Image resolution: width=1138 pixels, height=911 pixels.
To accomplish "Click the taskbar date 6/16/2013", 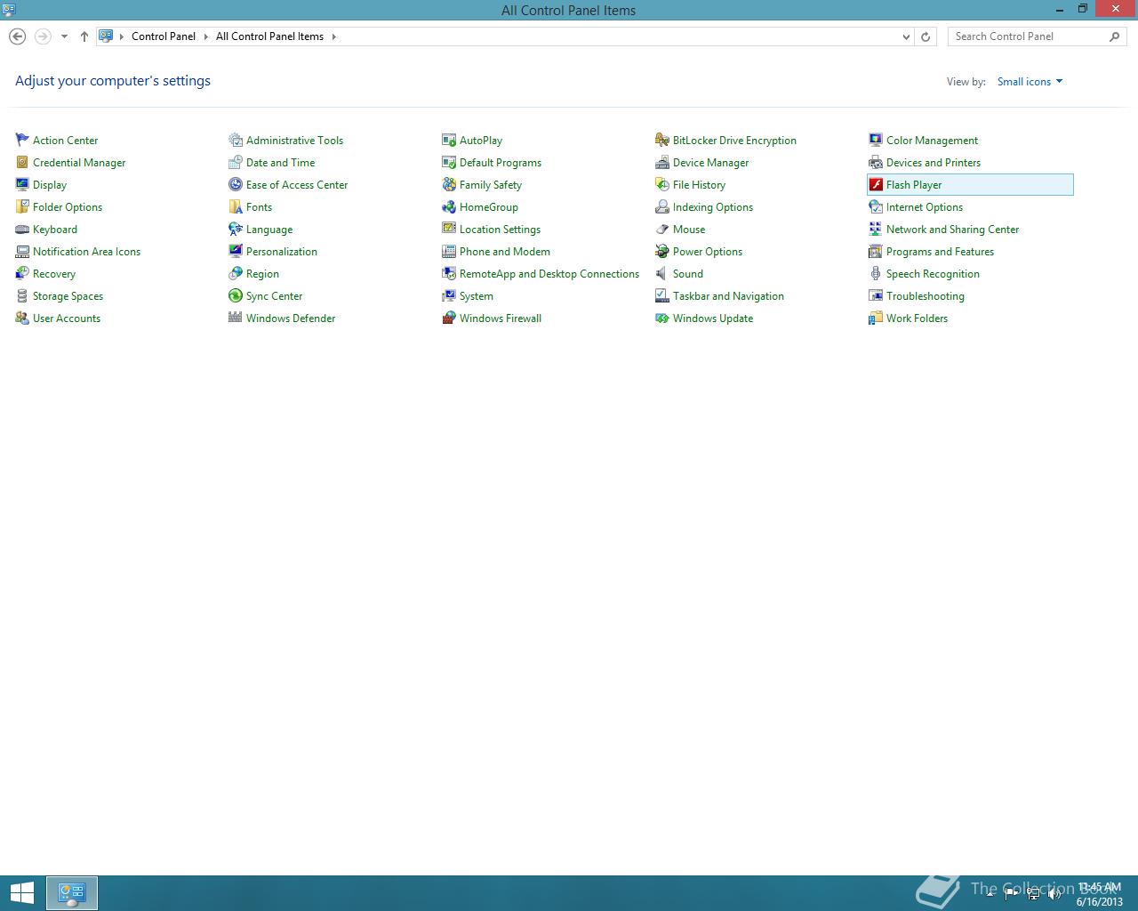I will [x=1100, y=901].
